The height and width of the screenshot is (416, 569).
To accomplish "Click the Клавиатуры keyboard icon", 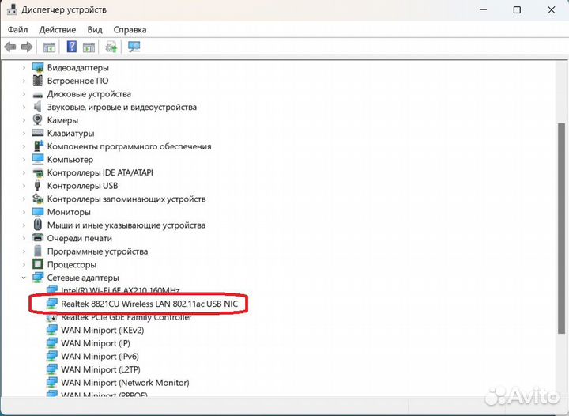I will 38,133.
